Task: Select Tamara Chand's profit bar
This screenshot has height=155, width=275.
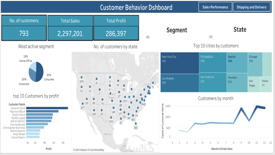Action: [47, 108]
